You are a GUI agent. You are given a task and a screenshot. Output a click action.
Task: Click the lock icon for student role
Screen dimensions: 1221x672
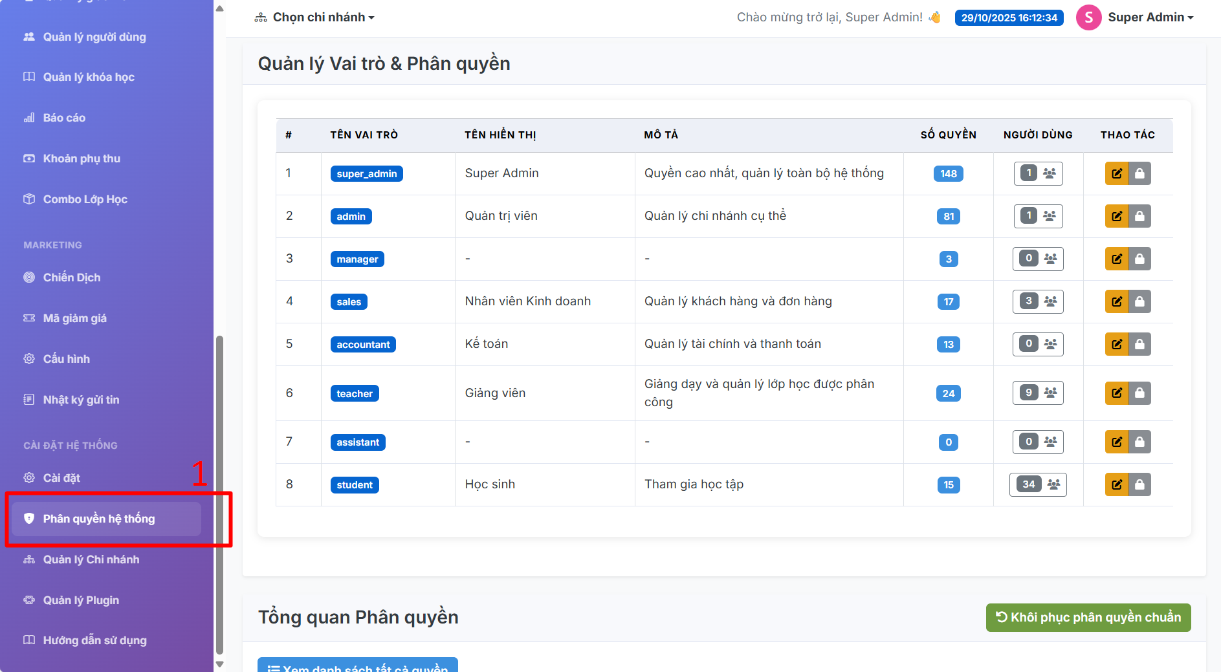(x=1139, y=484)
